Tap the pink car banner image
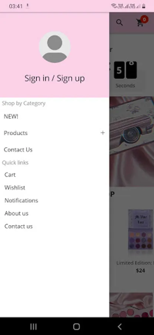Screen dimensions: 154x335 coord(132,141)
